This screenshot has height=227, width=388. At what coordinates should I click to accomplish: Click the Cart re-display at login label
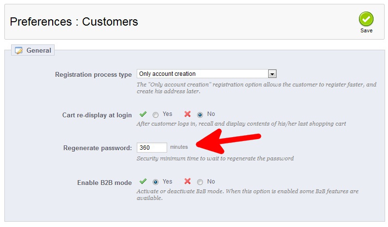pos(97,115)
